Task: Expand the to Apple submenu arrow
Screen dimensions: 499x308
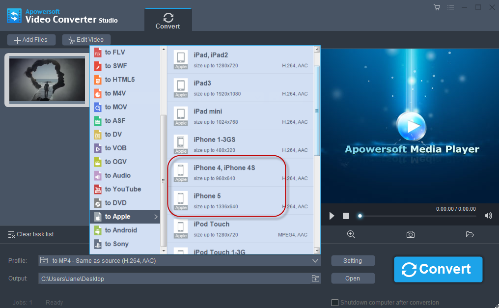Action: pos(156,217)
